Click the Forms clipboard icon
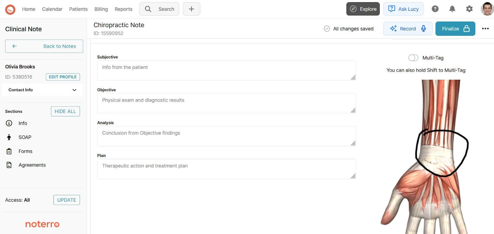 pos(9,151)
